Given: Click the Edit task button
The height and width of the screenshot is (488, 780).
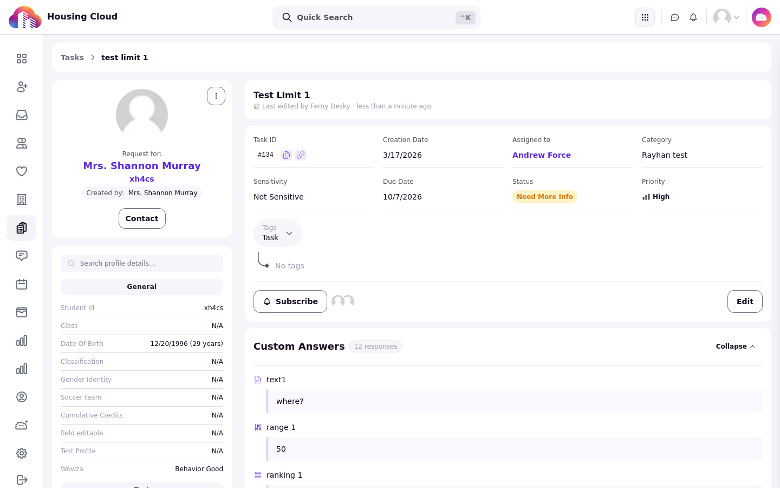Looking at the screenshot, I should click(745, 301).
